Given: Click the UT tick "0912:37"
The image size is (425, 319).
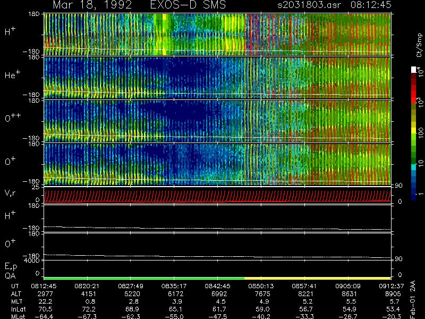Looking at the screenshot, I should (x=391, y=286).
